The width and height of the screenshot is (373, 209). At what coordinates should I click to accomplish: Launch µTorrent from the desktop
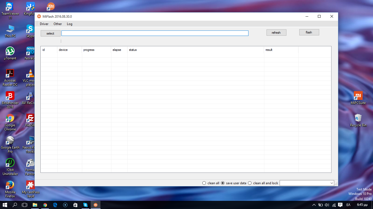point(10,51)
